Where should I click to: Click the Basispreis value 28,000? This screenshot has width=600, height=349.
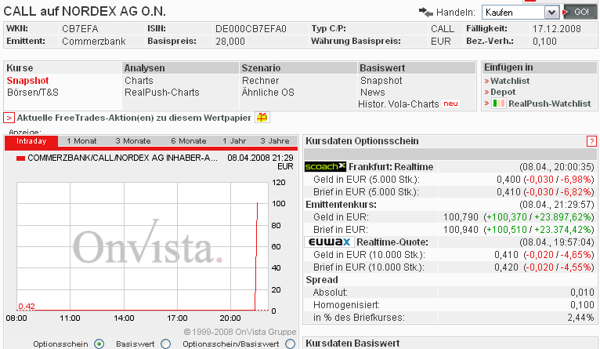coord(230,42)
